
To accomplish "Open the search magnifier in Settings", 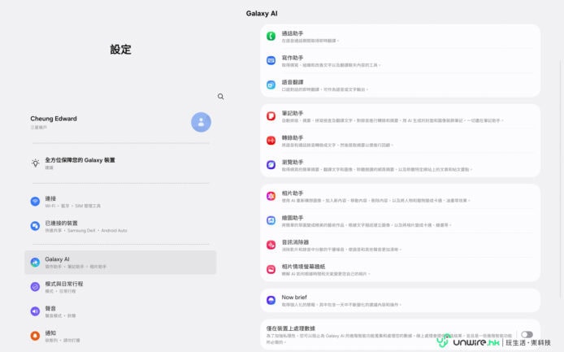I will coord(220,97).
